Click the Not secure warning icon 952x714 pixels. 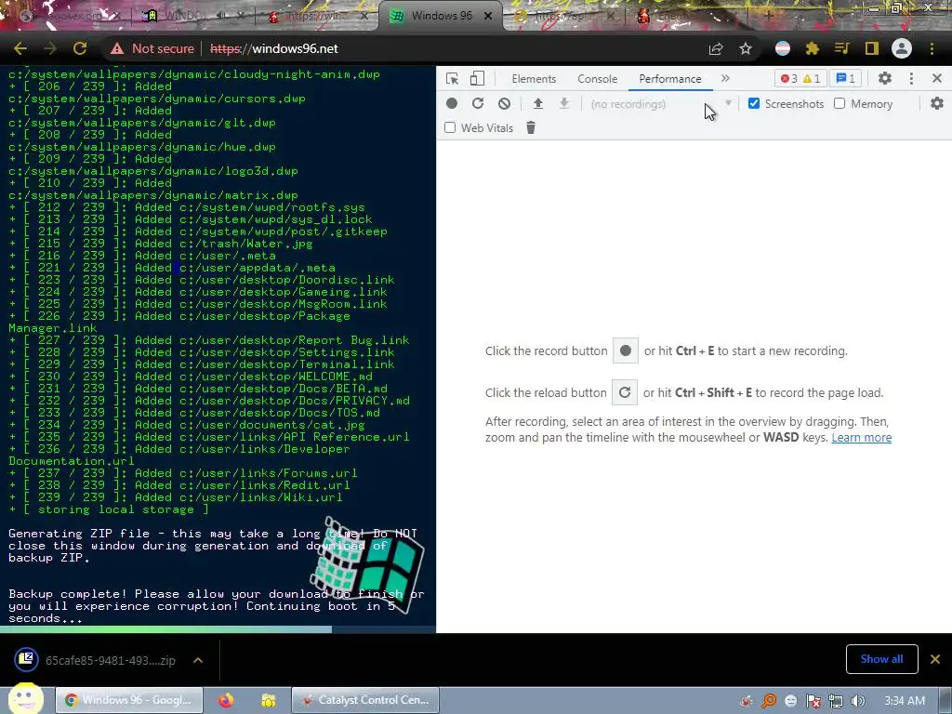[x=117, y=48]
